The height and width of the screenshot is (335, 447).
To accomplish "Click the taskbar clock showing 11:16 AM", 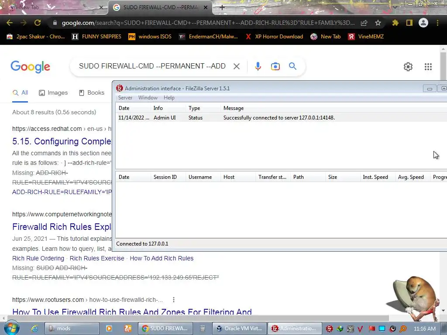I will pos(425,329).
